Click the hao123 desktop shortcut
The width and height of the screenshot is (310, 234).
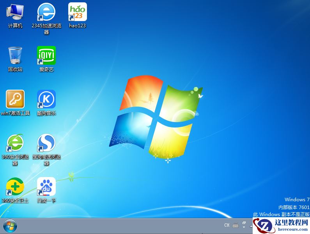(77, 16)
